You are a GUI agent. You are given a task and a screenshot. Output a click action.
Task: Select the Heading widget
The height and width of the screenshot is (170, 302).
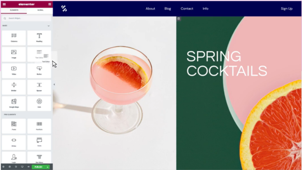pos(39,38)
